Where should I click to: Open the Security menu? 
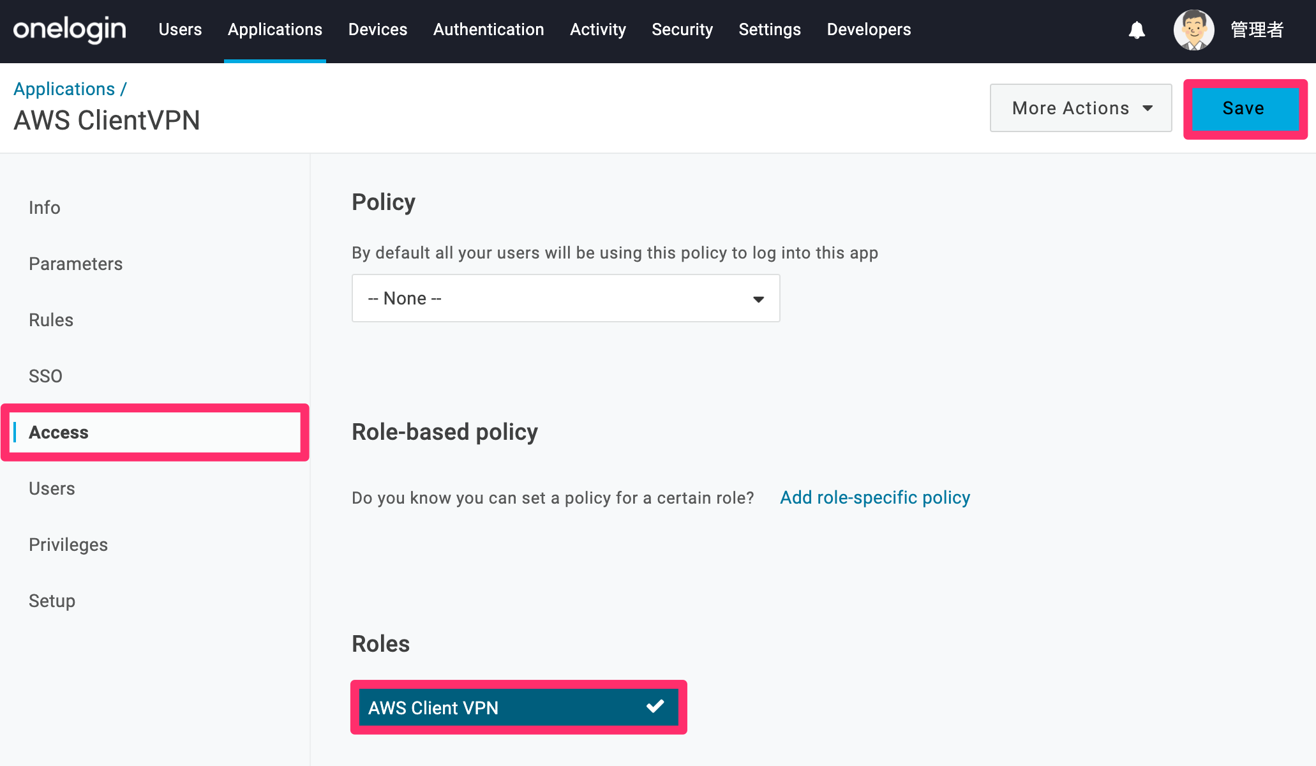click(x=682, y=29)
